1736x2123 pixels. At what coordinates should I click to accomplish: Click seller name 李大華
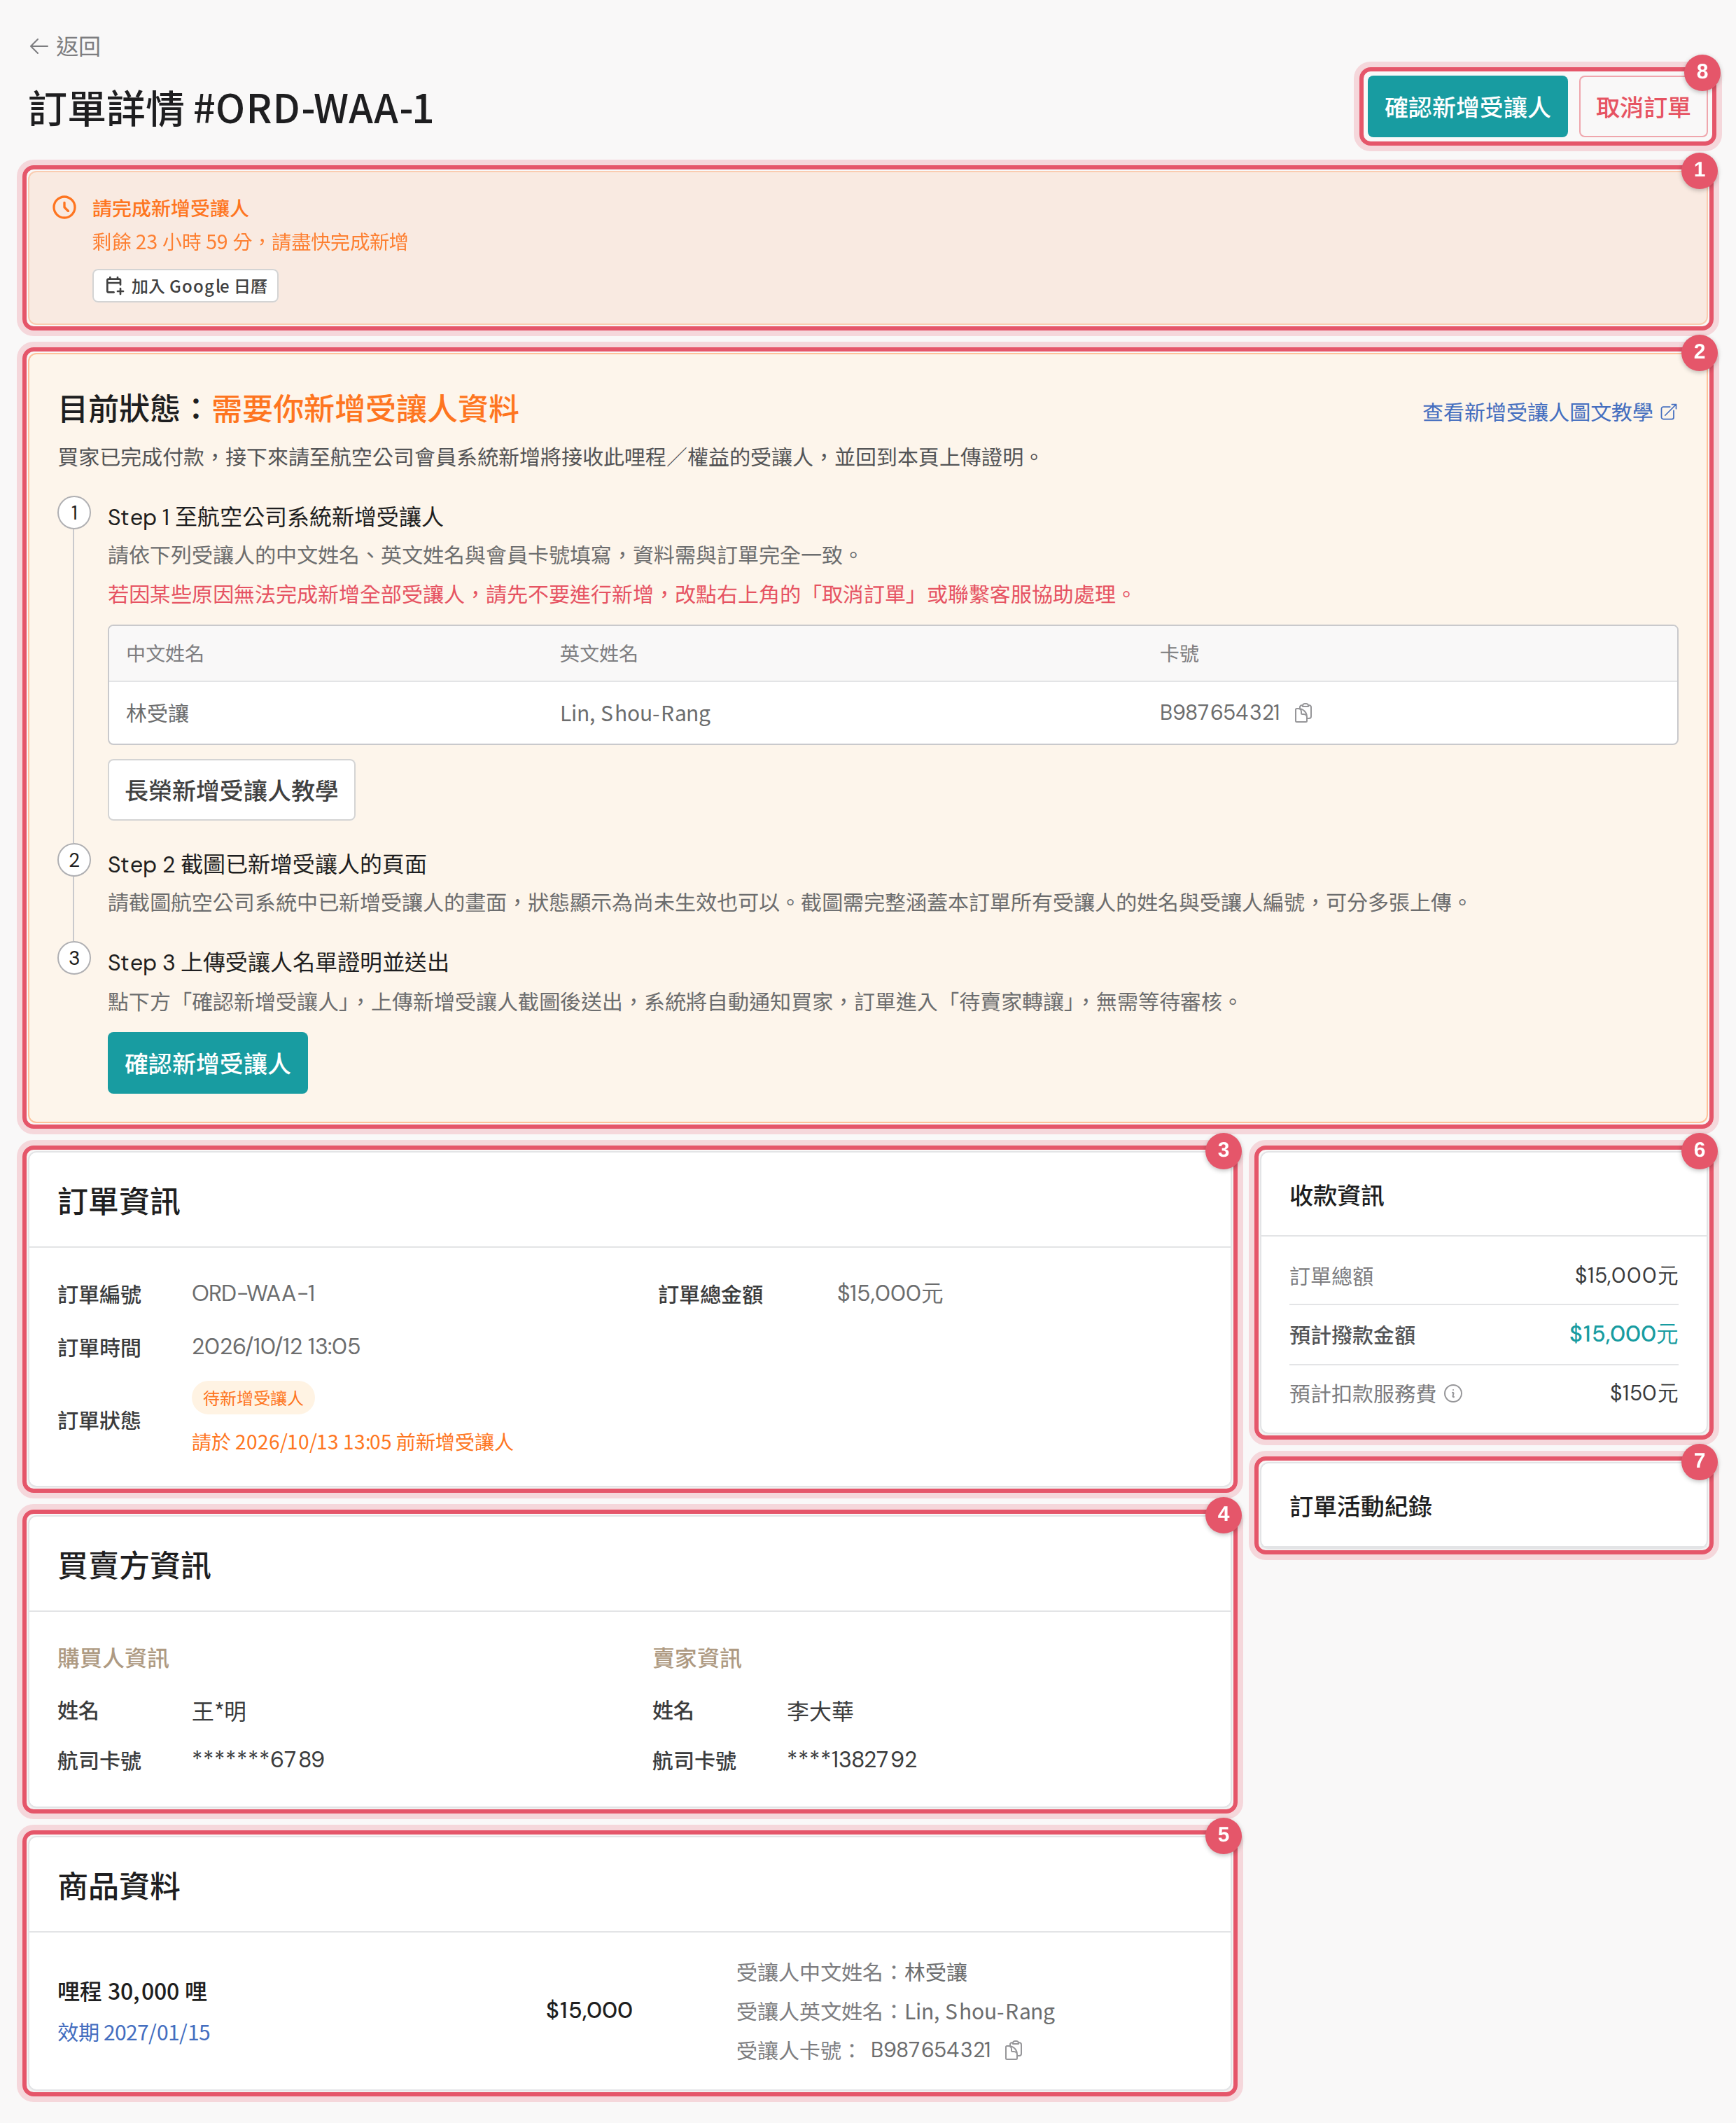(x=820, y=1711)
